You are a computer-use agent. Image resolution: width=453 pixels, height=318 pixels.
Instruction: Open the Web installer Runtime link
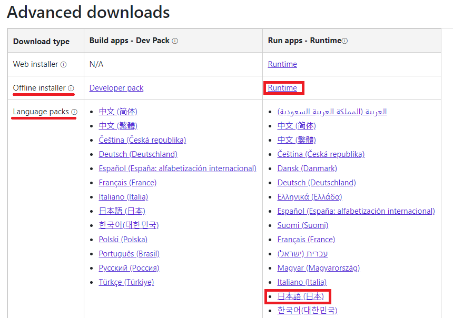click(282, 64)
